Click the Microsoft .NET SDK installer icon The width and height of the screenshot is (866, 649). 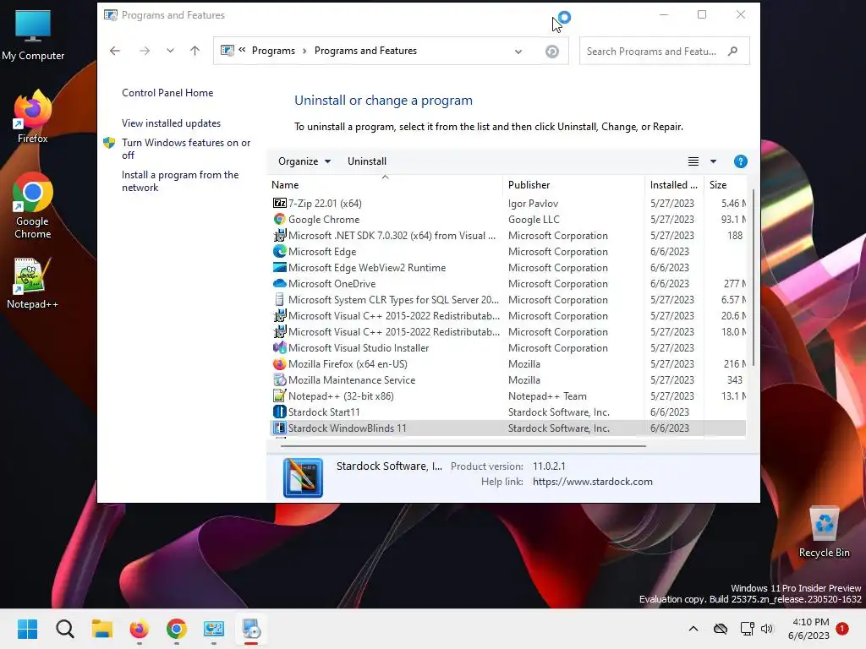(279, 235)
